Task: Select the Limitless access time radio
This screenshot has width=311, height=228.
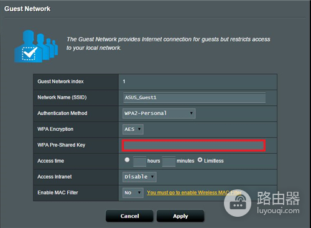Action: coord(200,160)
